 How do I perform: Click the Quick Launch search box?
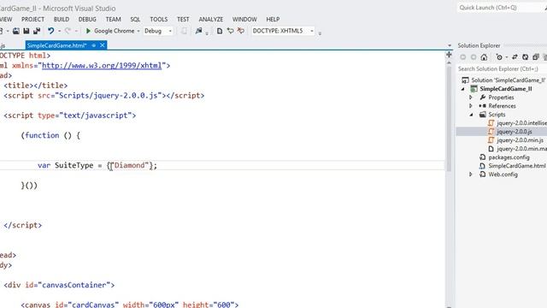click(x=502, y=8)
